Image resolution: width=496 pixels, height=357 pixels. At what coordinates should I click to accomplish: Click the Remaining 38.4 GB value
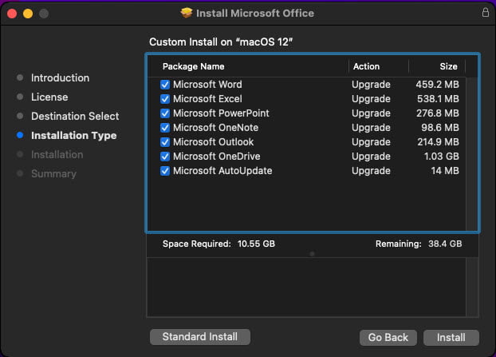(445, 244)
